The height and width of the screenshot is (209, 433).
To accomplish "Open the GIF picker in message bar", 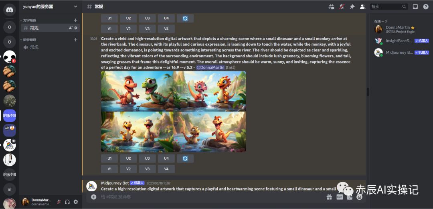I will [340, 197].
